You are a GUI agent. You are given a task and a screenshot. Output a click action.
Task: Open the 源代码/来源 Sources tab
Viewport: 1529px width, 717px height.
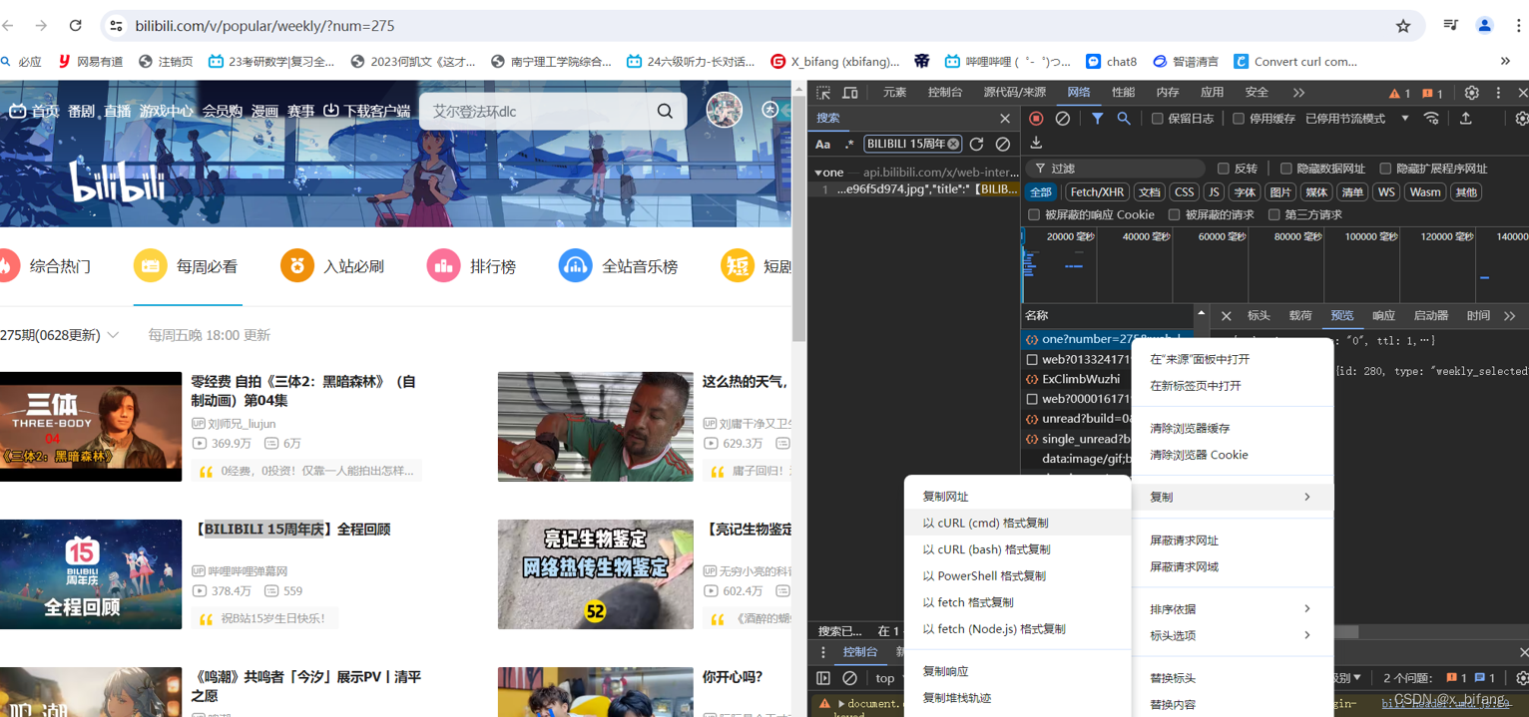pos(1015,93)
